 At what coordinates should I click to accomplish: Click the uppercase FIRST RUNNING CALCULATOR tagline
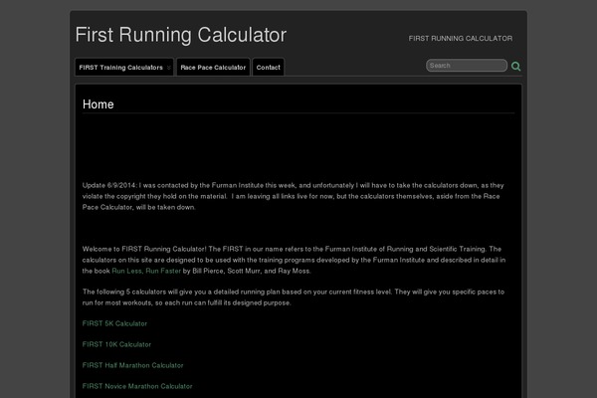[461, 39]
